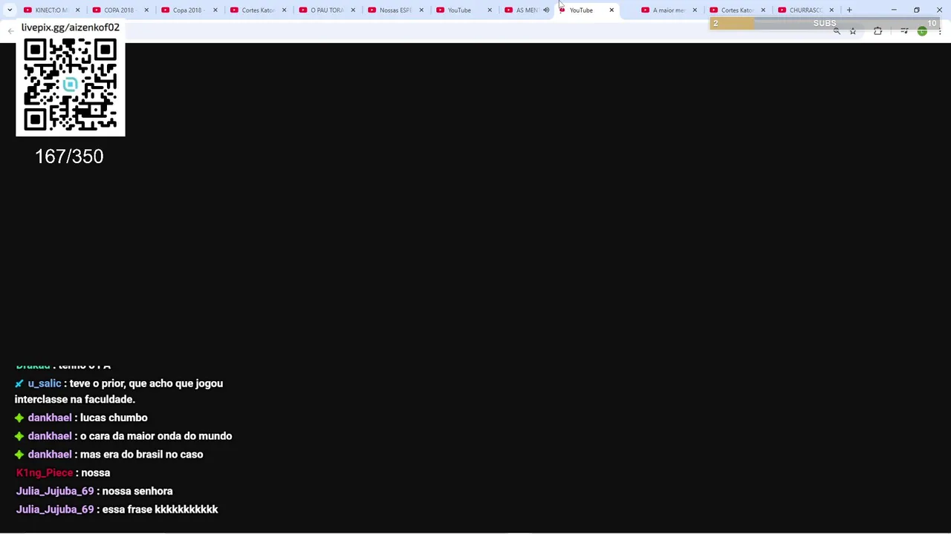Click dankhael on the lucas chumbo message

point(50,418)
